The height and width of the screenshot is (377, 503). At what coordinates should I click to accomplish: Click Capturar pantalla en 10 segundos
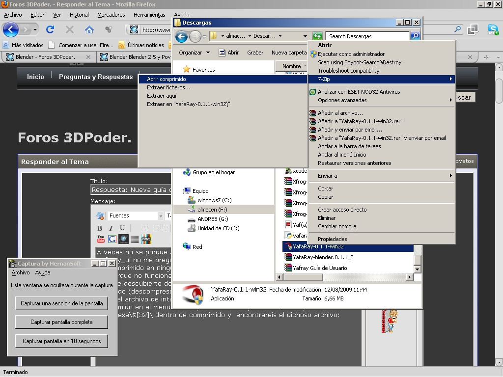click(61, 342)
